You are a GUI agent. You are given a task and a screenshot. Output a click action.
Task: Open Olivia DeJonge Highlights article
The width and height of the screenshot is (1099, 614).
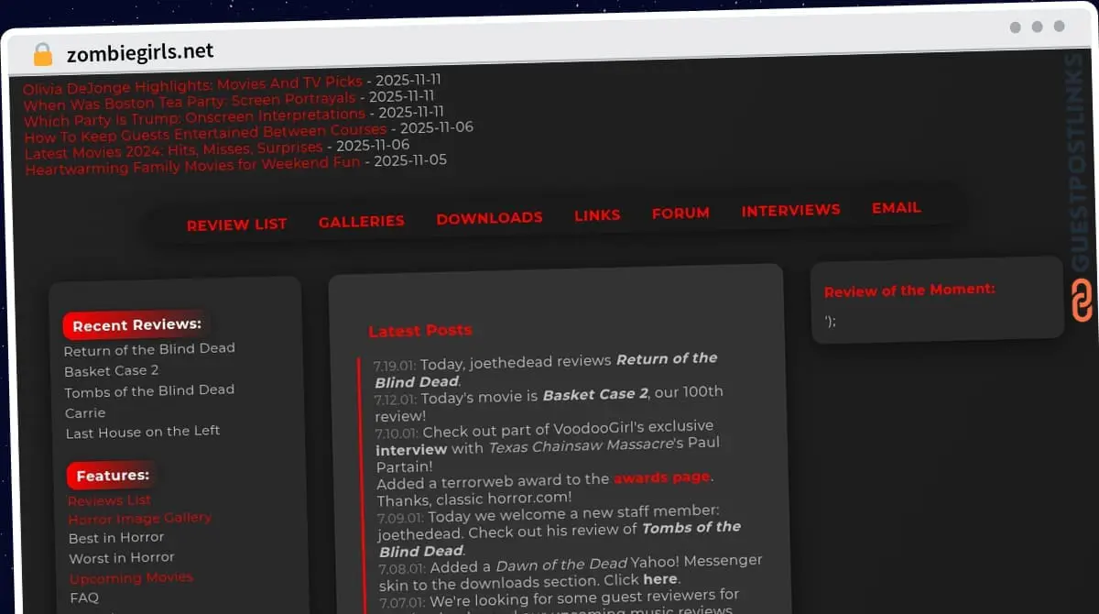click(192, 85)
